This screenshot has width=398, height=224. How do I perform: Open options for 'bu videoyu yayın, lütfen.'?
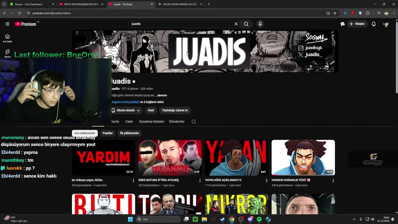click(x=133, y=180)
